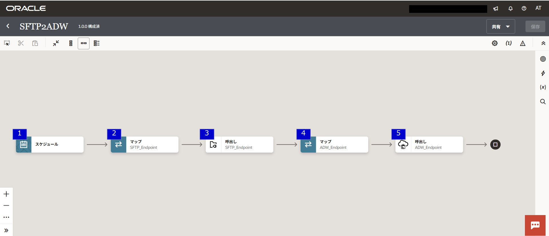Select the スケジュール schedule node
This screenshot has width=549, height=236.
50,144
